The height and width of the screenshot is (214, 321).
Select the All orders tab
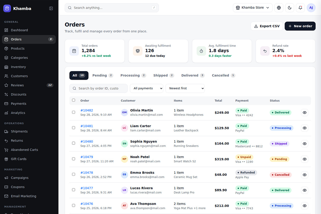coord(79,75)
